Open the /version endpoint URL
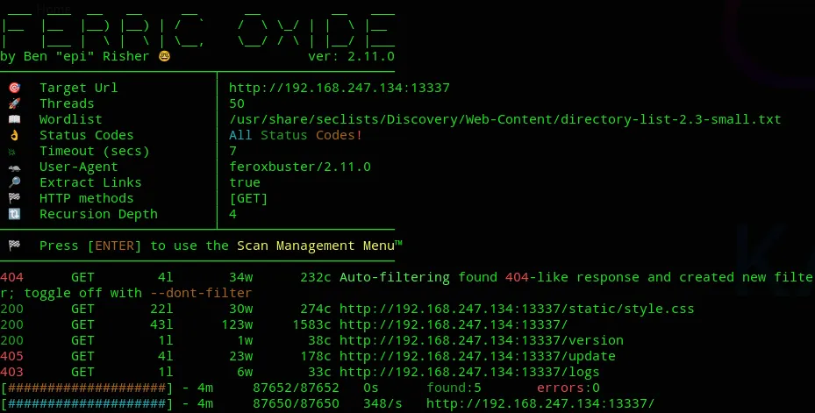Screen dimensions: 815x413 [482, 340]
